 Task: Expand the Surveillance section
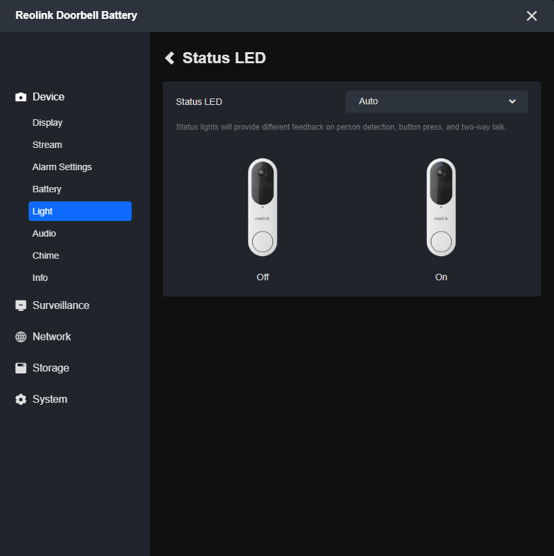tap(61, 305)
